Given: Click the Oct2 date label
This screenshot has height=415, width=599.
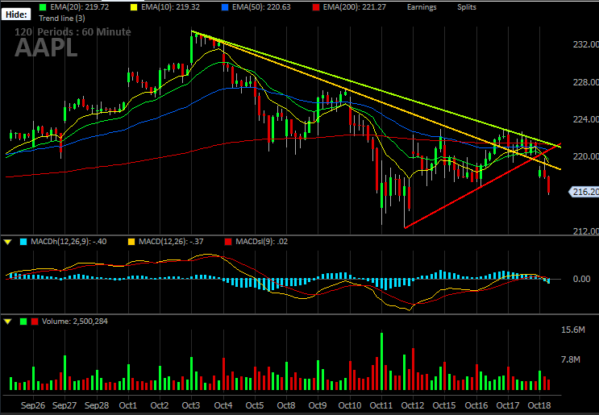Looking at the screenshot, I should tap(160, 405).
